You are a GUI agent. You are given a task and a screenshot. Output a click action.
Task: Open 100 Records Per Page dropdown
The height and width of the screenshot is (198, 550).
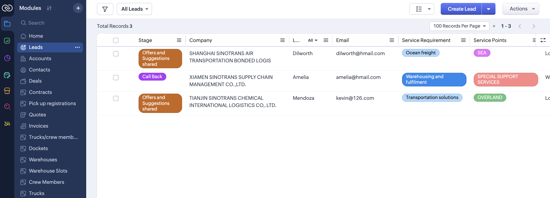click(459, 26)
